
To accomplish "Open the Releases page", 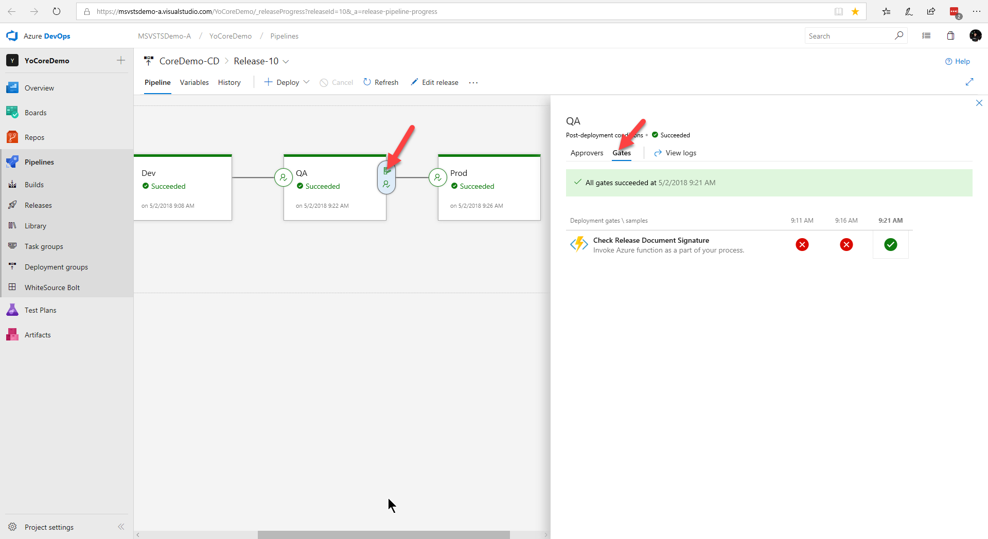I will (x=38, y=205).
